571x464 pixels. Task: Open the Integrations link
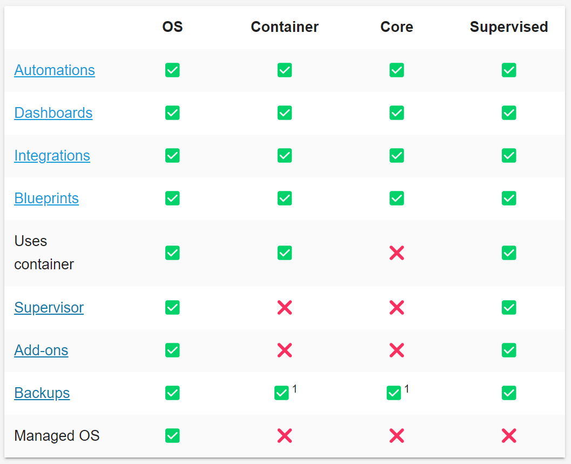pyautogui.click(x=52, y=156)
